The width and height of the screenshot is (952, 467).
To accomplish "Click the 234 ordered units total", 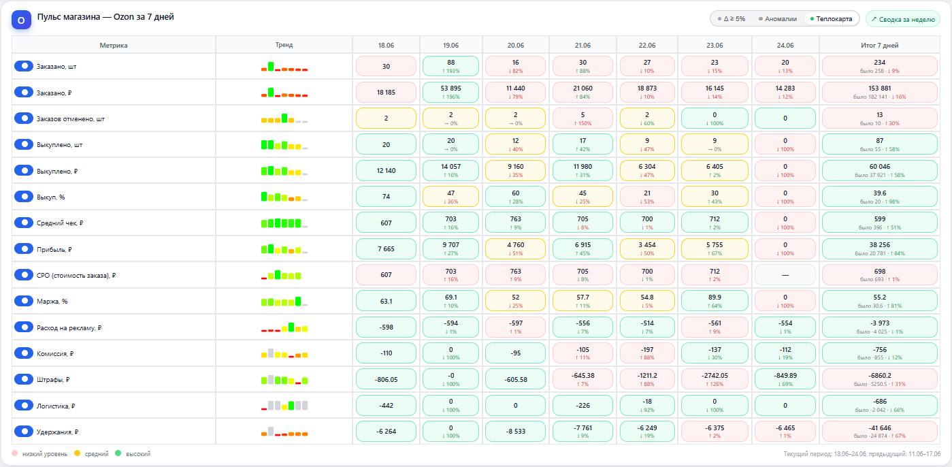I will click(x=880, y=66).
